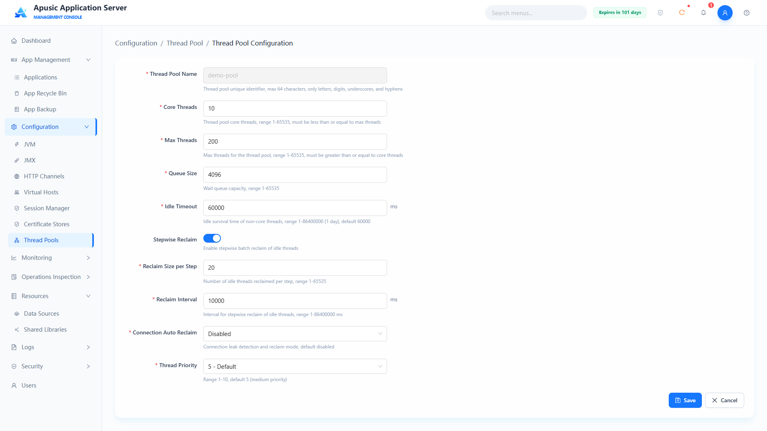The width and height of the screenshot is (767, 431).
Task: Cancel the thread pool edit
Action: pyautogui.click(x=725, y=400)
